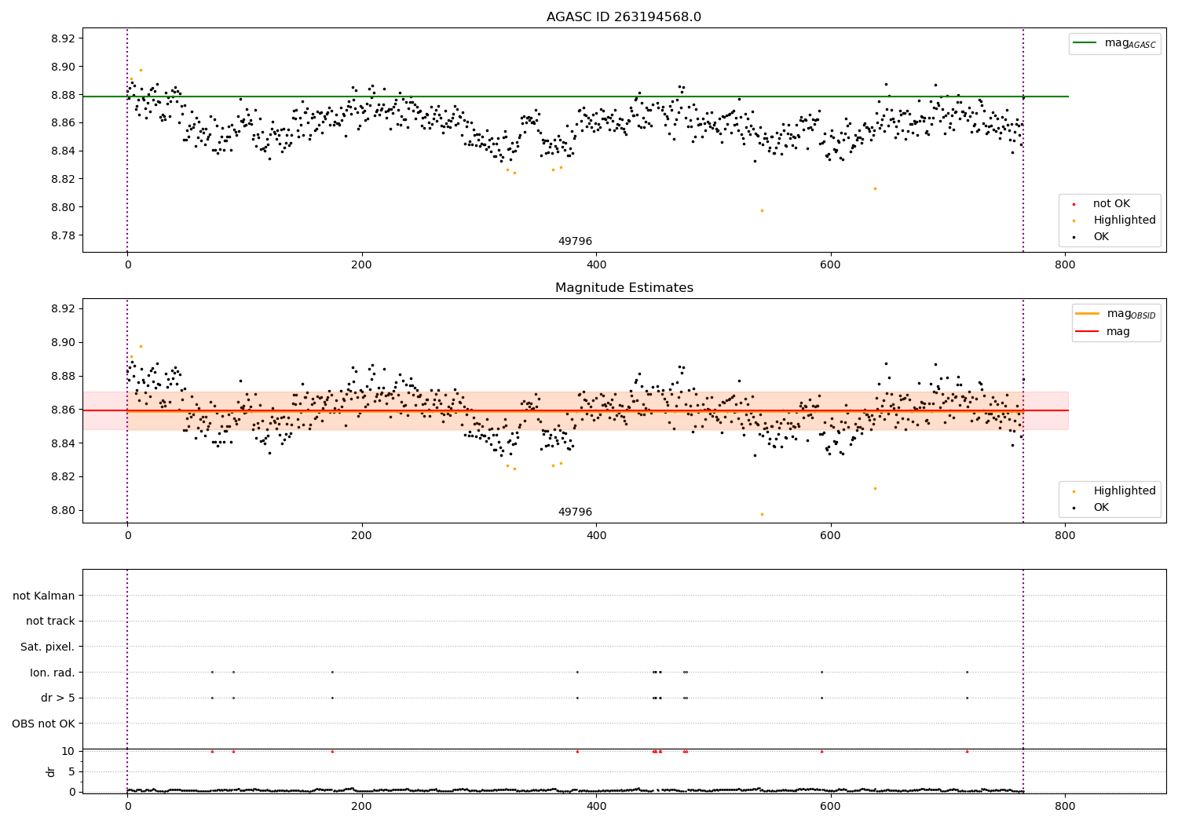Image resolution: width=1178 pixels, height=824 pixels.
Task: Click the 'Ion. rad.' axis label
Action: tap(53, 673)
